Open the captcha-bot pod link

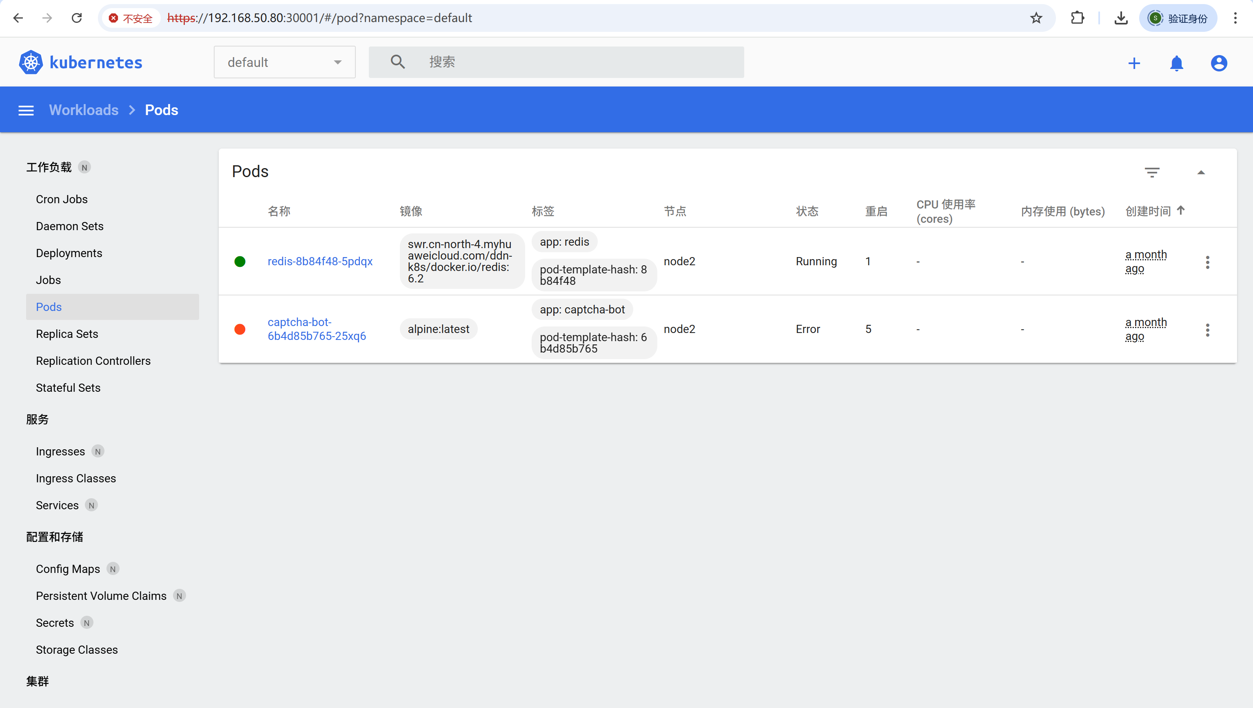[316, 329]
